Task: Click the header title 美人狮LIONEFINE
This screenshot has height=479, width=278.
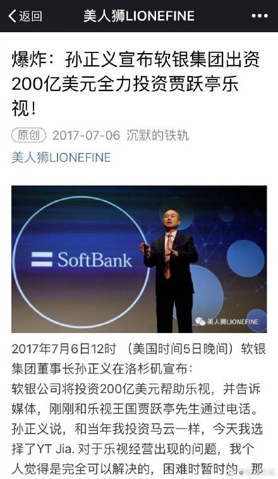Action: click(139, 16)
